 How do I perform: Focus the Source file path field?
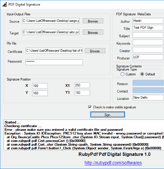click(x=51, y=21)
